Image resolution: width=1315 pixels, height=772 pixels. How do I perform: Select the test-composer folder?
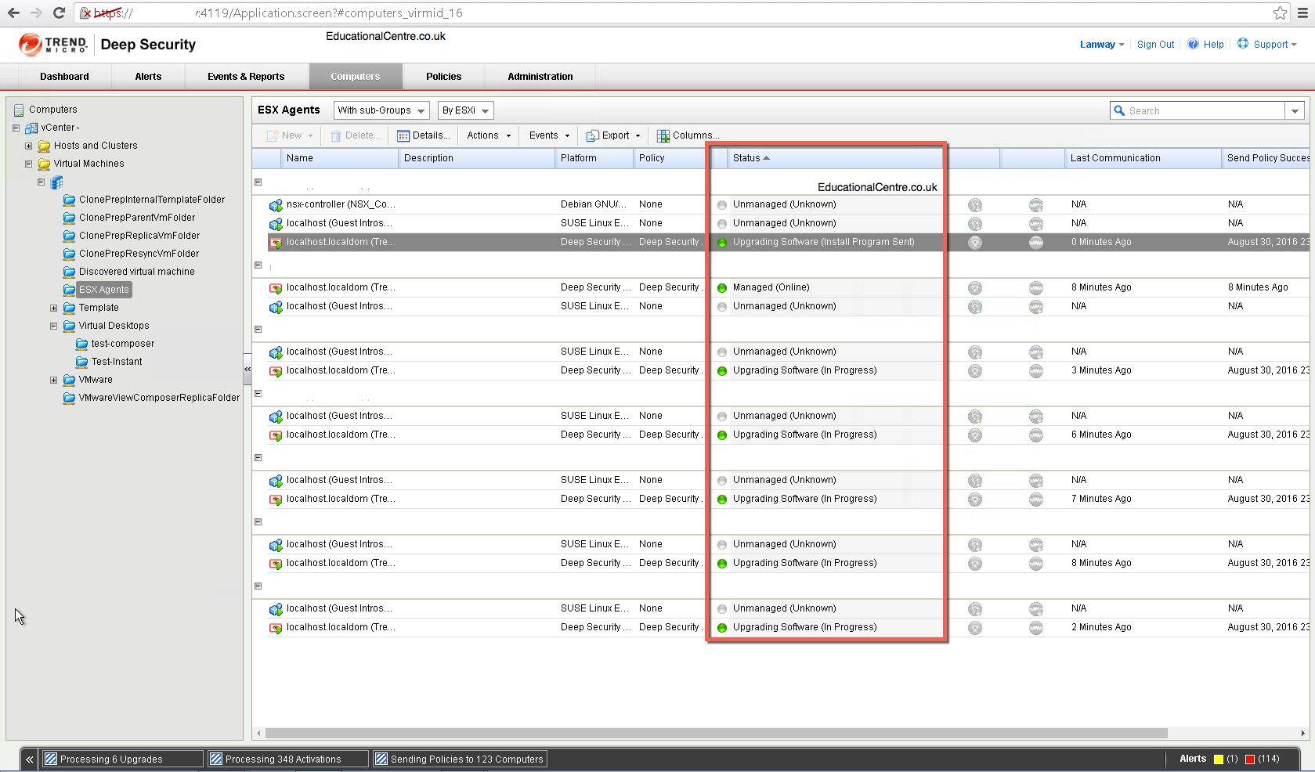pyautogui.click(x=122, y=344)
